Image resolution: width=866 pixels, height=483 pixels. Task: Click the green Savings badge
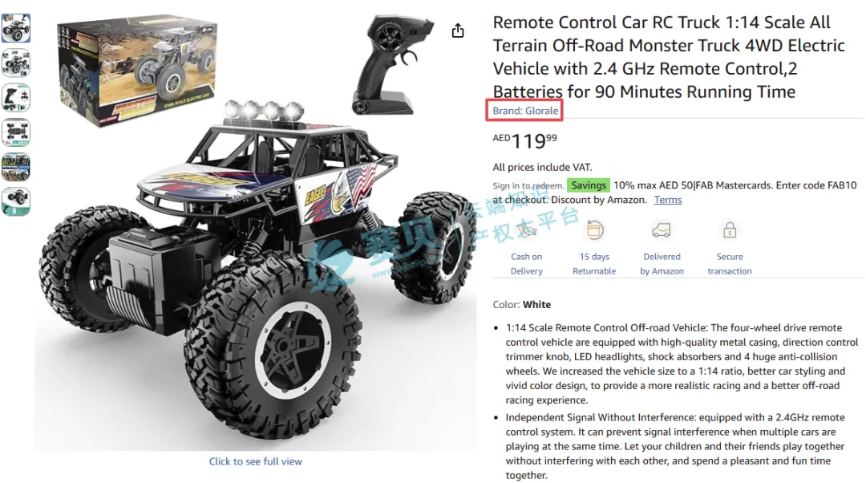589,185
